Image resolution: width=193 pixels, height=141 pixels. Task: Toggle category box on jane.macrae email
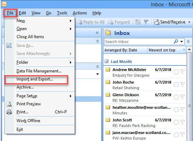(176, 135)
